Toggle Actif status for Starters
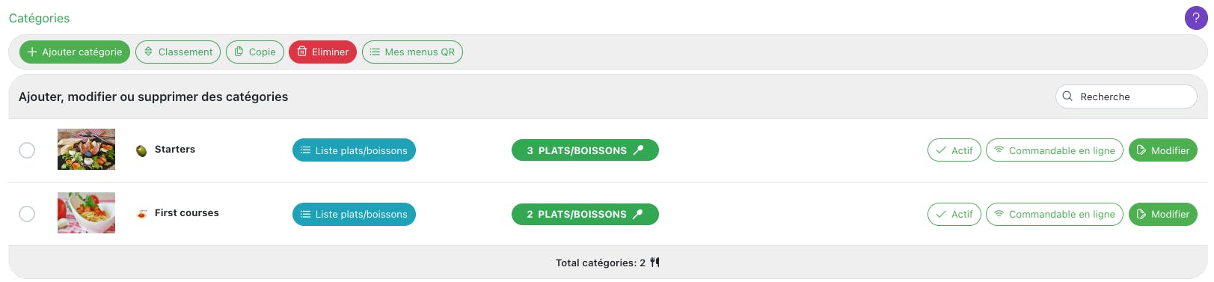1214x282 pixels. click(954, 150)
